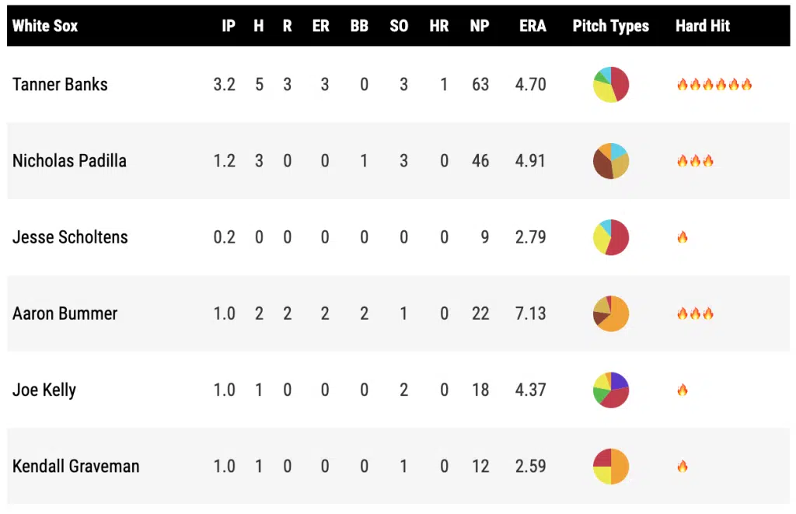The height and width of the screenshot is (514, 796).
Task: Sort table by ERA column header
Action: tap(532, 26)
